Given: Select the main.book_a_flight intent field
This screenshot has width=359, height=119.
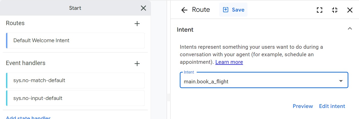Looking at the screenshot, I should (264, 80).
